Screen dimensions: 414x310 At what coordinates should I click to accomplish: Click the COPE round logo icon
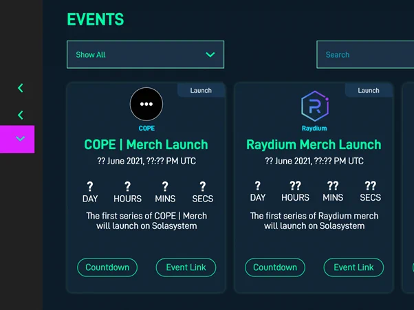[x=146, y=104]
